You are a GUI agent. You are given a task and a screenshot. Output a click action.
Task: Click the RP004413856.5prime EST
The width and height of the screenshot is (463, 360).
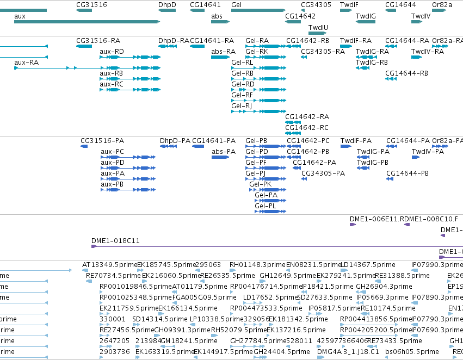click(369, 325)
